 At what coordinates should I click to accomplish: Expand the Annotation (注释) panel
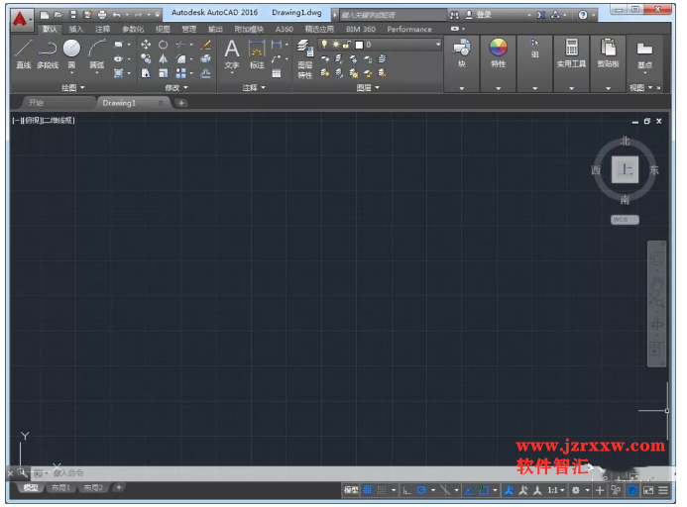coord(254,87)
